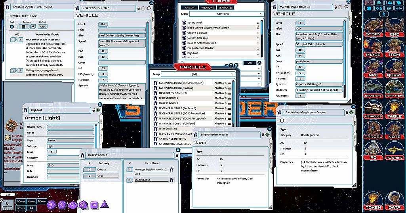Image resolution: width=406 pixels, height=213 pixels.
Task: Click the Items window search field
Action: 214,63
